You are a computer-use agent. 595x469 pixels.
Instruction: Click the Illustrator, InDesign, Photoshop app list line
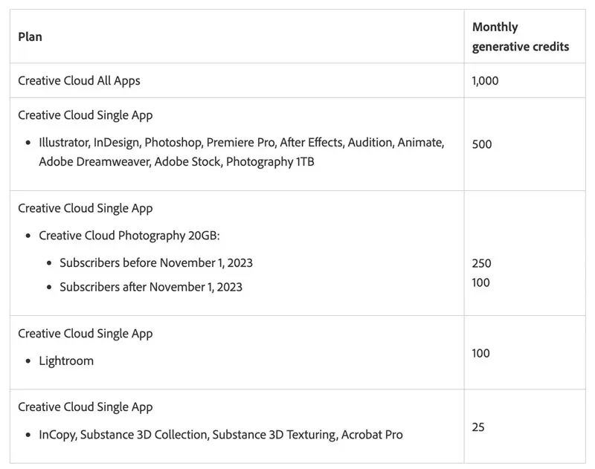[x=241, y=143]
